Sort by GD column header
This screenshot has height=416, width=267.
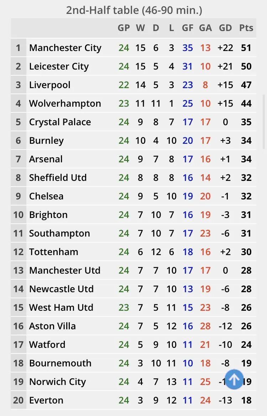pyautogui.click(x=225, y=28)
